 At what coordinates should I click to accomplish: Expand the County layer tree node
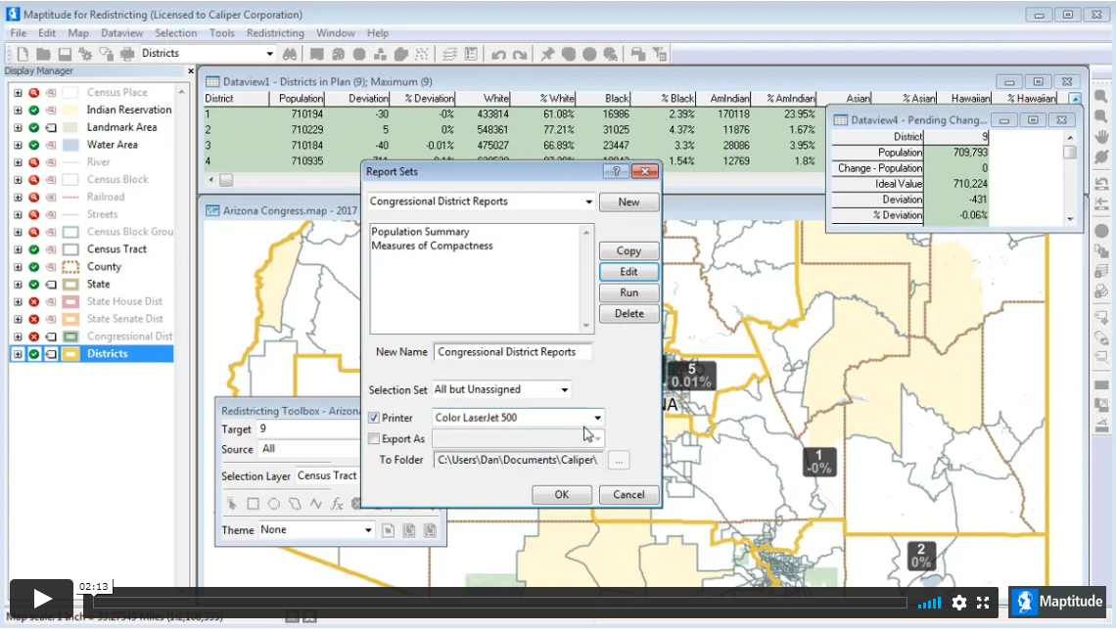point(18,267)
